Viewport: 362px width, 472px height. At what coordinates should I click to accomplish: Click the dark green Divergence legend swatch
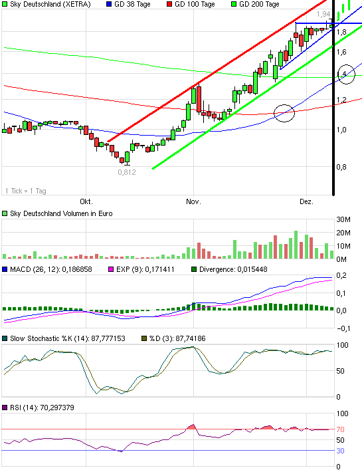point(194,269)
